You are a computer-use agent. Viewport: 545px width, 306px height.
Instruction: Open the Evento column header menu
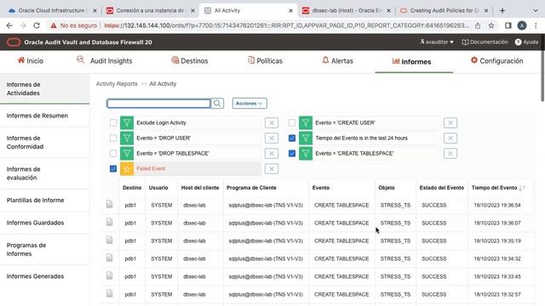coord(320,188)
